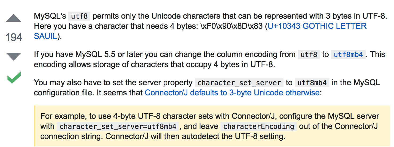Open the U+10343 GOTHIC LETTER link
Viewport: 394px width, 147px height.
click(317, 26)
